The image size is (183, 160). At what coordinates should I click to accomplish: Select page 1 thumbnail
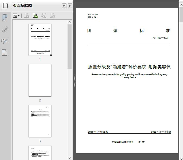point(40,40)
